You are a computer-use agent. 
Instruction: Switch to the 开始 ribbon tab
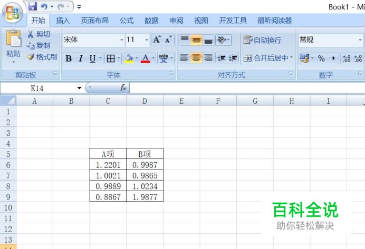pos(38,21)
